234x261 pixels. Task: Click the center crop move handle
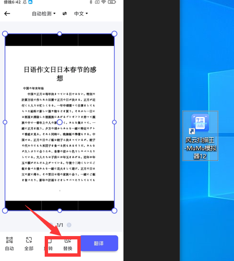60,122
